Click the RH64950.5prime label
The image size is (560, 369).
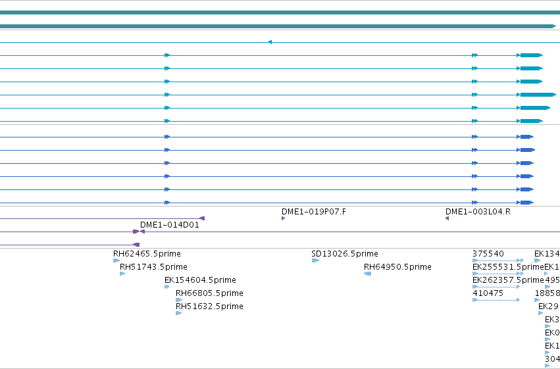[x=397, y=267]
